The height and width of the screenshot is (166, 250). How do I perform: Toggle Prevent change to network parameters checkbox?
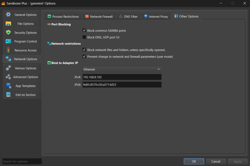[x=84, y=57]
